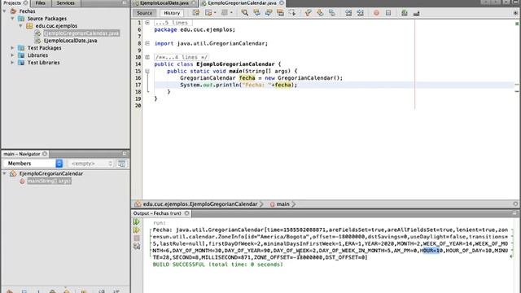Click the main breadcrumb item
The width and height of the screenshot is (521, 293).
point(282,204)
